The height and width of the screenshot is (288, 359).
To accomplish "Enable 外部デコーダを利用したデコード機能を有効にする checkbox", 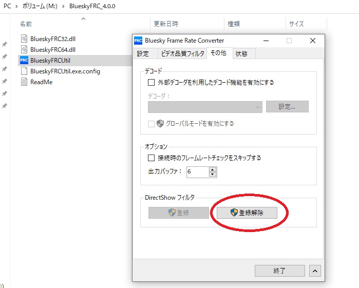I will coord(151,82).
